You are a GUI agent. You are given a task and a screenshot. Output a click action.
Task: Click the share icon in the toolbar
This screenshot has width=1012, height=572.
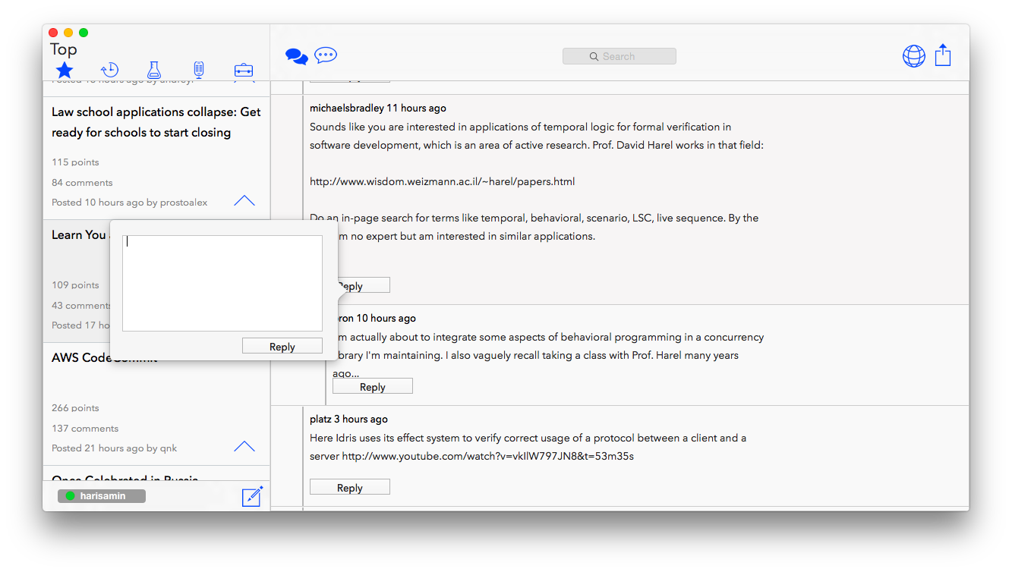pos(943,55)
